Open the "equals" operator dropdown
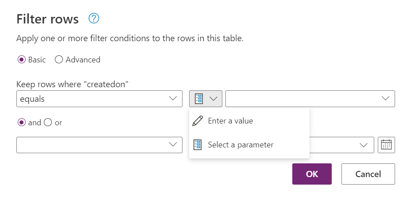Viewport: 411px width, 197px height. point(99,99)
